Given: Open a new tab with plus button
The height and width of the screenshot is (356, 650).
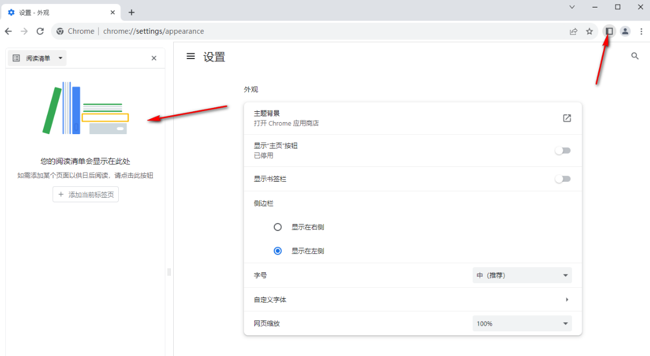Looking at the screenshot, I should [x=131, y=13].
